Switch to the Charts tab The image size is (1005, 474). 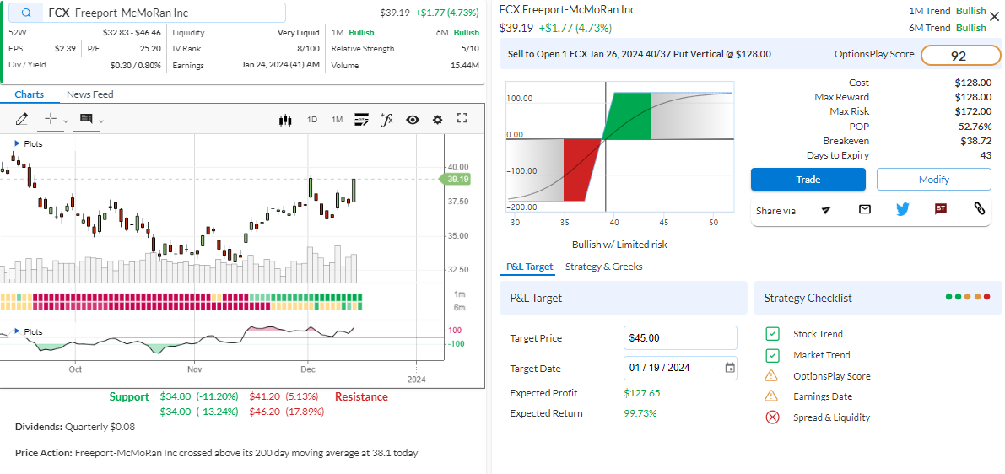point(30,94)
